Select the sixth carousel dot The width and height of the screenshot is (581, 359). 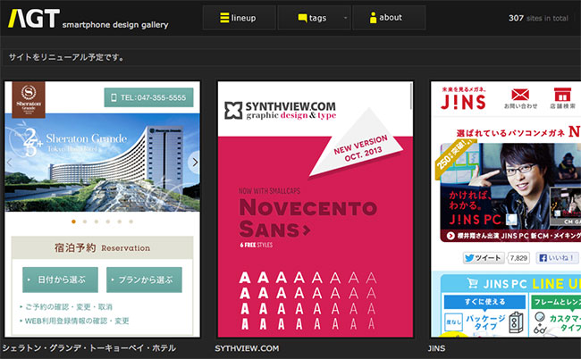click(131, 221)
